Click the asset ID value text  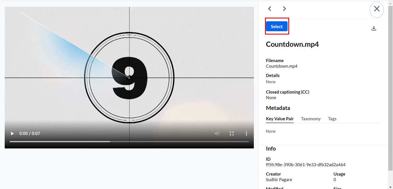(306, 165)
